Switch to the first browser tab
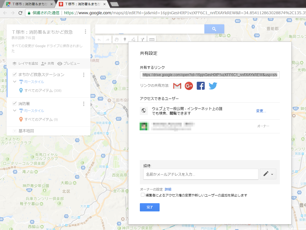Viewport: 306px width, 230px height. pos(29,4)
